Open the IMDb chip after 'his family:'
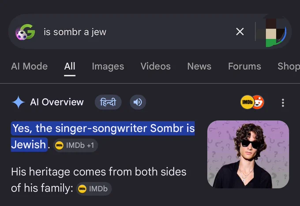This screenshot has width=300, height=206. click(94, 189)
